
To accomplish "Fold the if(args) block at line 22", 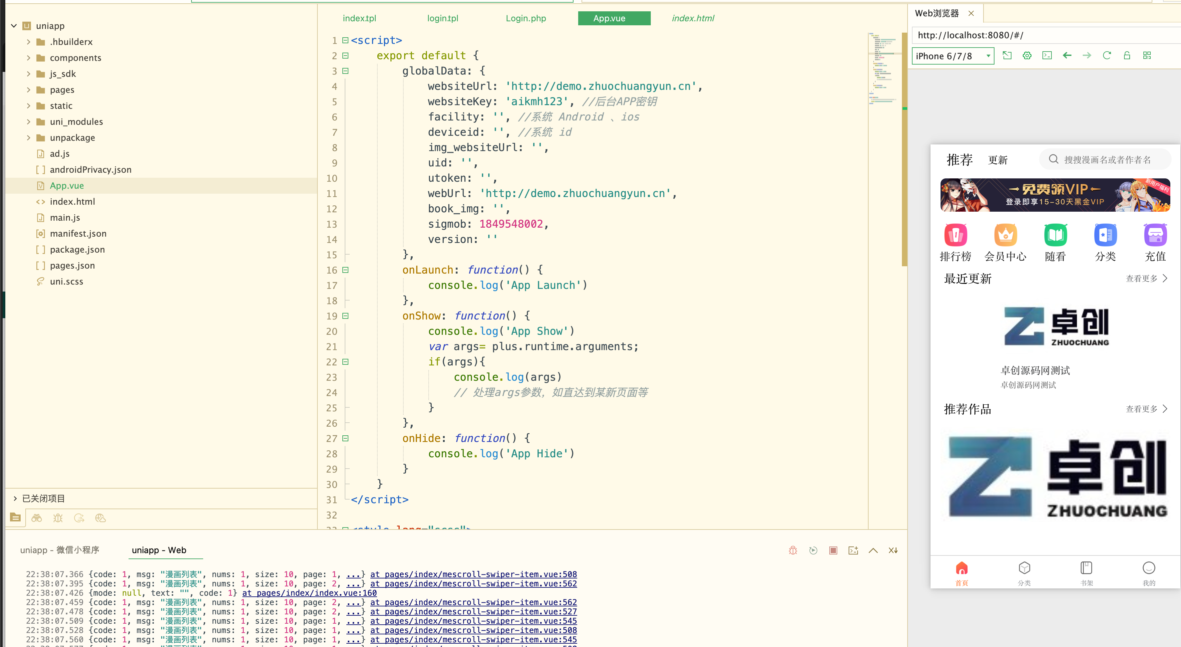I will click(345, 361).
